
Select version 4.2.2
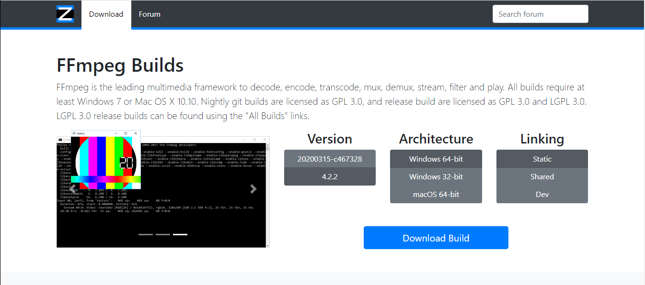(x=330, y=176)
